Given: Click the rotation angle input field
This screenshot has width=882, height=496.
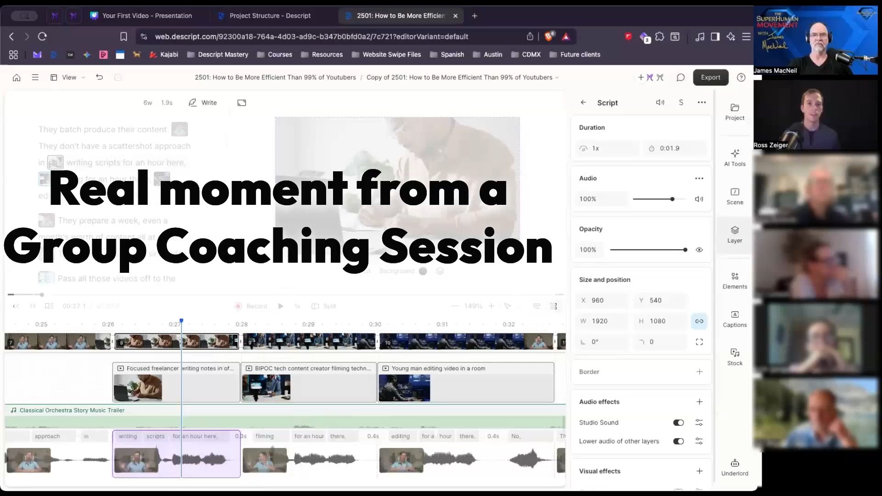Looking at the screenshot, I should (x=602, y=342).
